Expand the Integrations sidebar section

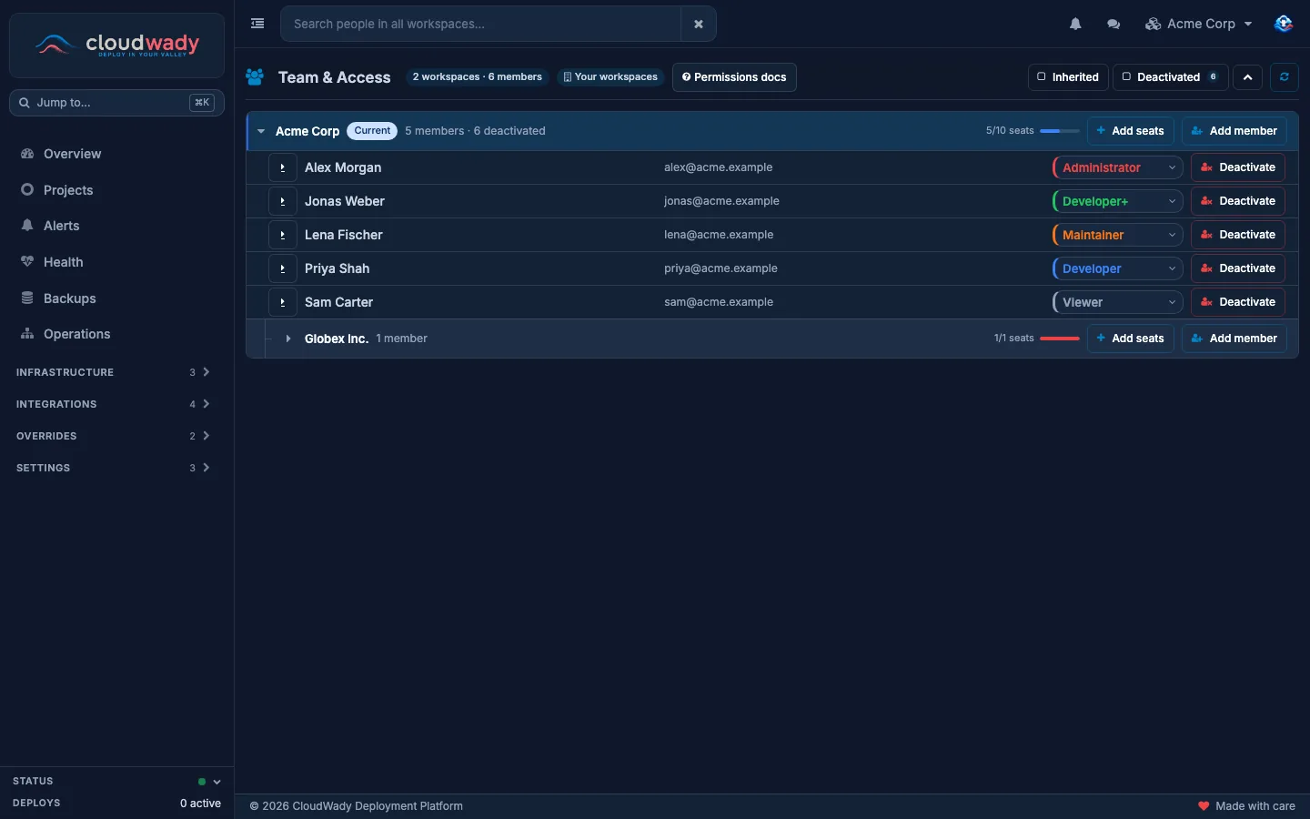(113, 404)
